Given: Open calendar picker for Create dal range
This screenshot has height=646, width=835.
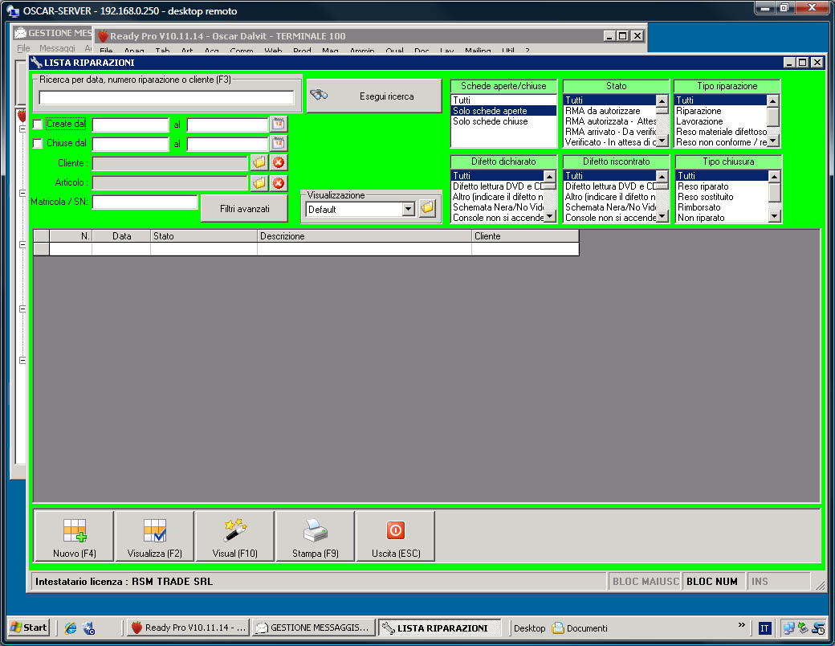Looking at the screenshot, I should (x=278, y=124).
